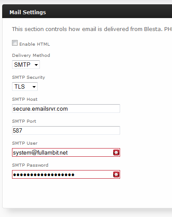The height and width of the screenshot is (217, 172).
Task: Click the Mail Settings header title
Action: pos(28,12)
